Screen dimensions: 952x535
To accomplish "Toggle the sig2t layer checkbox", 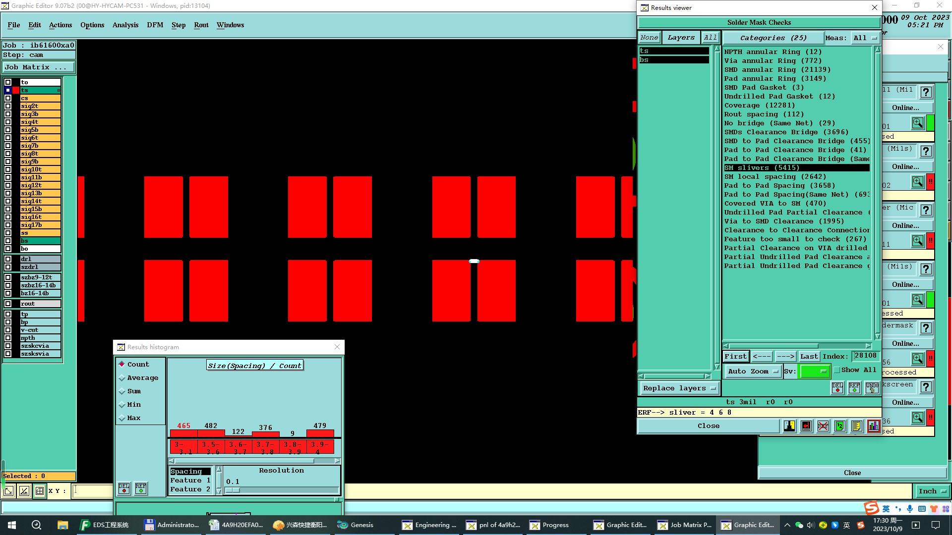I will 8,106.
